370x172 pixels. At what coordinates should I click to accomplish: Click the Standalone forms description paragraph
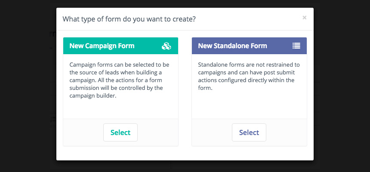point(249,76)
